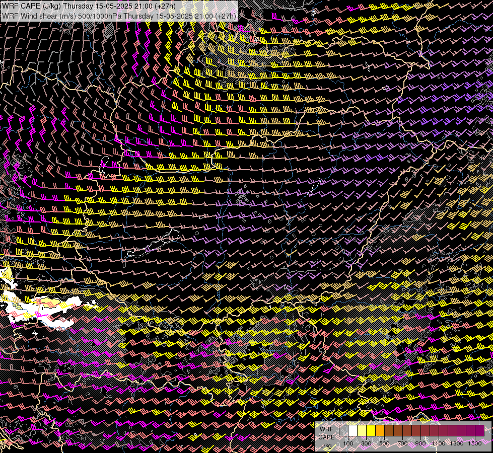Click the '900' legend value label
The height and width of the screenshot is (453, 493).
420,443
